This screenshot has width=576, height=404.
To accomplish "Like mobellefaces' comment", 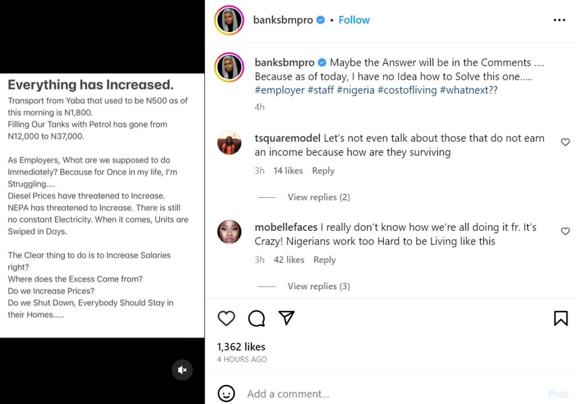I will tap(565, 231).
